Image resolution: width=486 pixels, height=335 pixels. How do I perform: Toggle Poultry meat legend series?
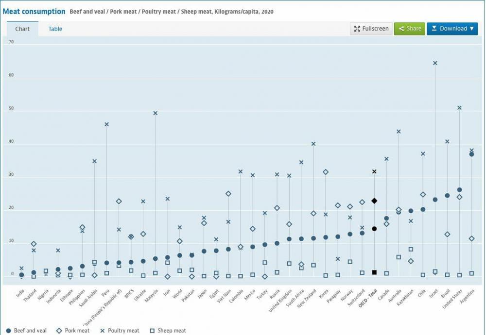(x=120, y=331)
